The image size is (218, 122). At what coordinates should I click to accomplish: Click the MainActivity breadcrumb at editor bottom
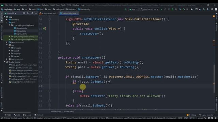tap(56, 111)
